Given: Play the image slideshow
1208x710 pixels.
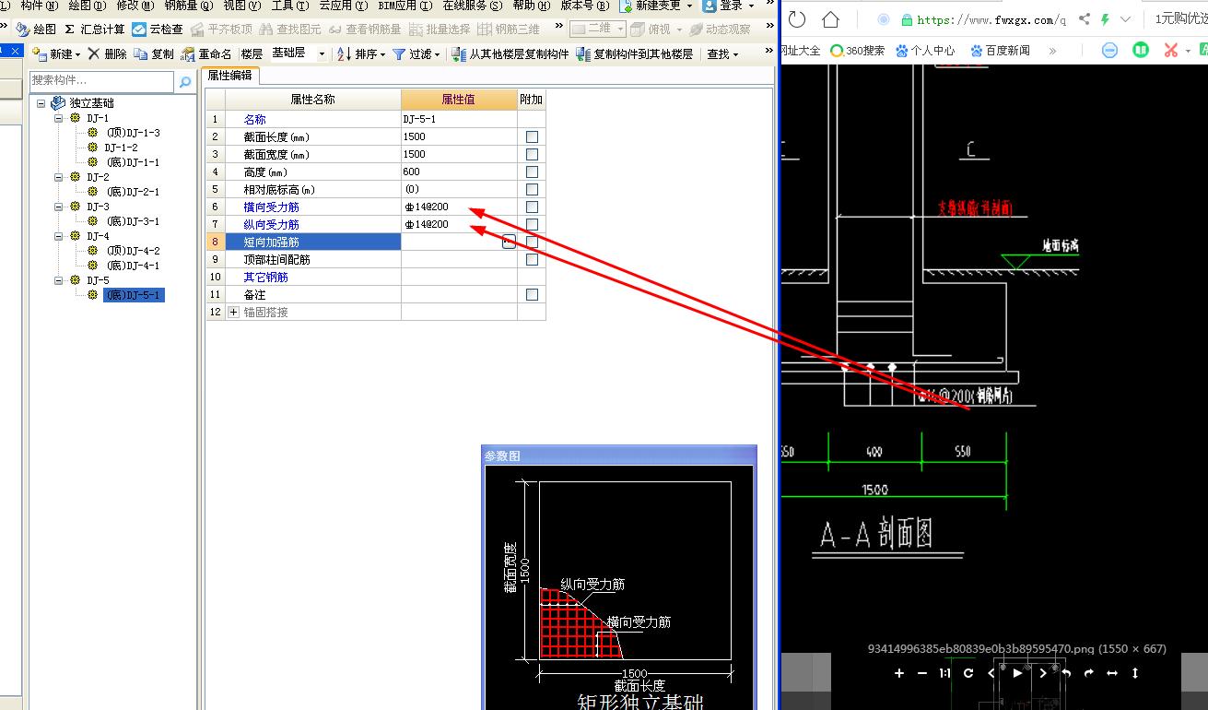Looking at the screenshot, I should [x=1017, y=673].
